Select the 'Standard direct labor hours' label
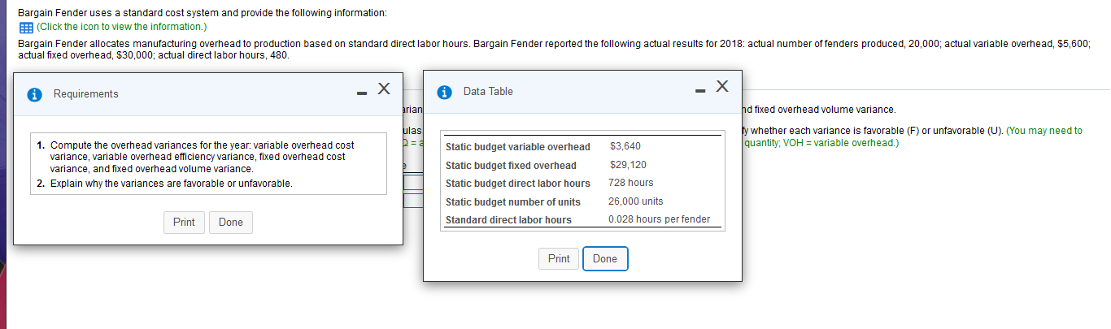 [508, 220]
